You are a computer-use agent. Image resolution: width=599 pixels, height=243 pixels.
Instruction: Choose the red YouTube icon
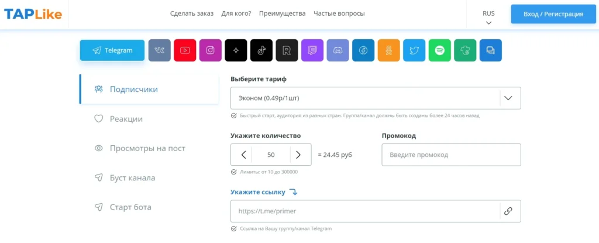tap(185, 50)
